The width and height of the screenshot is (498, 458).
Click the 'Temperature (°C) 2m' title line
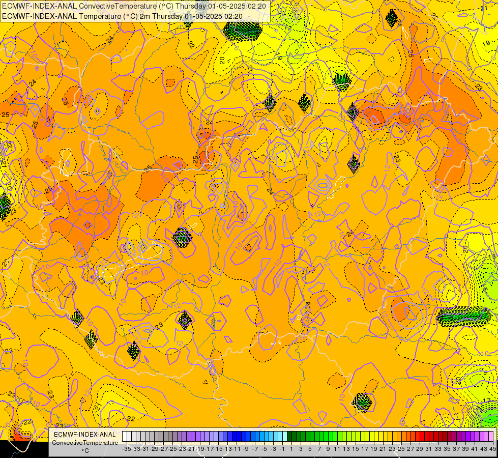[122, 16]
